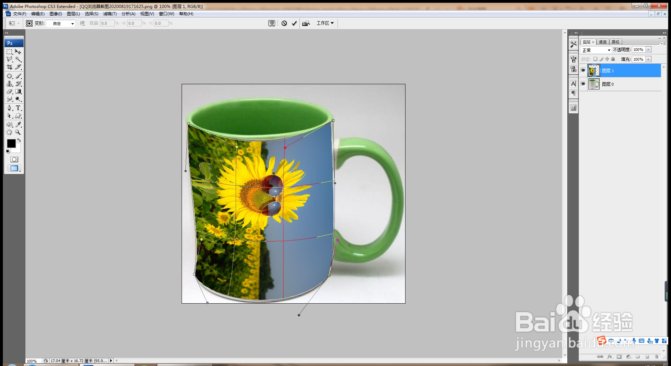This screenshot has width=671, height=366.
Task: Toggle Quick Mask mode
Action: pyautogui.click(x=14, y=159)
